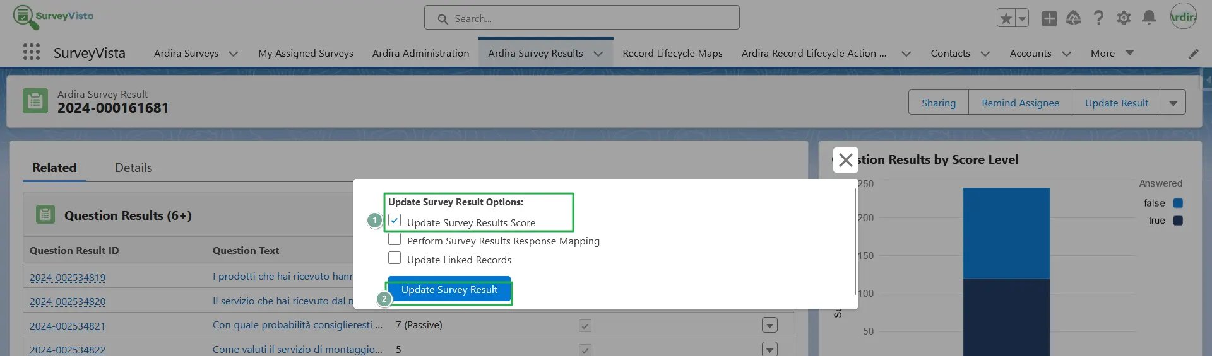Open question result 2024-002534821
This screenshot has width=1212, height=356.
click(x=68, y=326)
